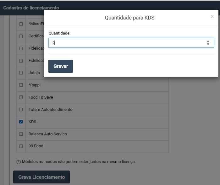Decrease quantity with the spinner down arrow
The height and width of the screenshot is (185, 220).
point(208,44)
